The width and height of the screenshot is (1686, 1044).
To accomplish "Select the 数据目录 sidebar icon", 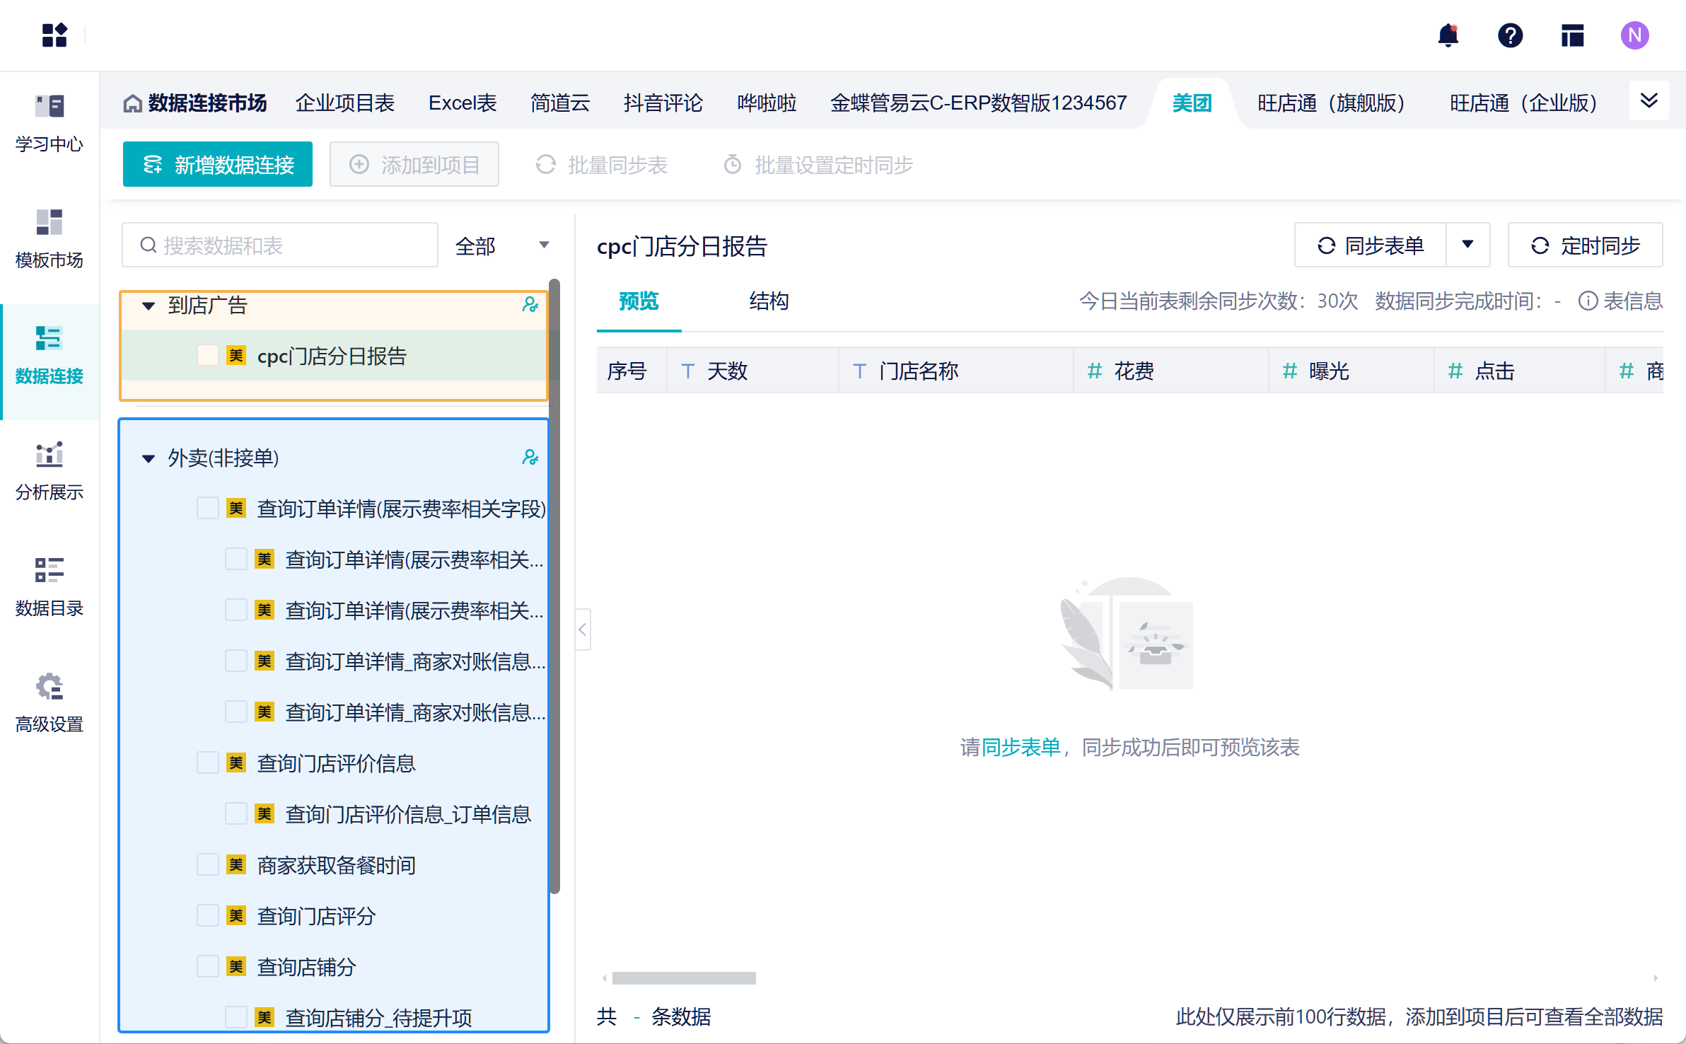I will pos(48,586).
